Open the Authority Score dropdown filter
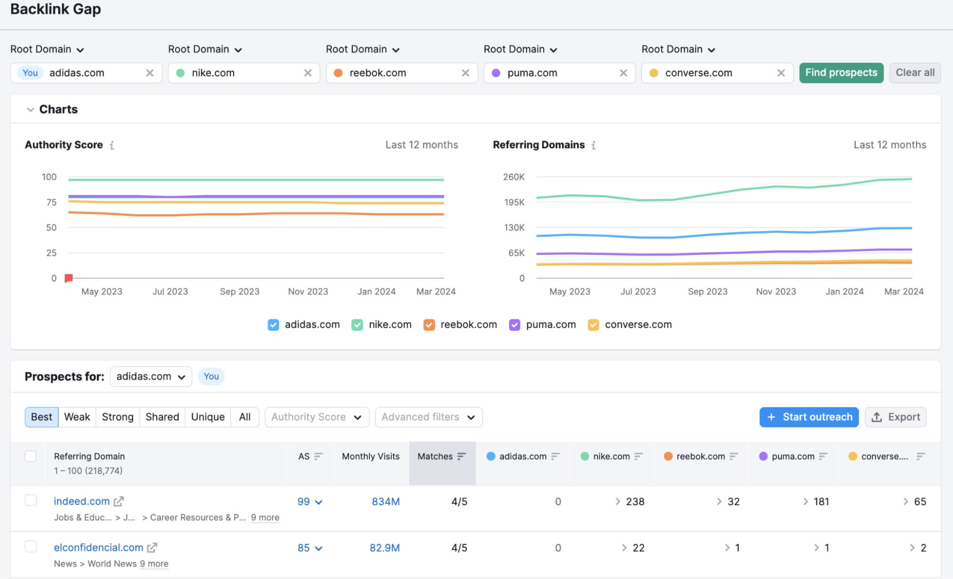This screenshot has width=953, height=579. click(315, 417)
